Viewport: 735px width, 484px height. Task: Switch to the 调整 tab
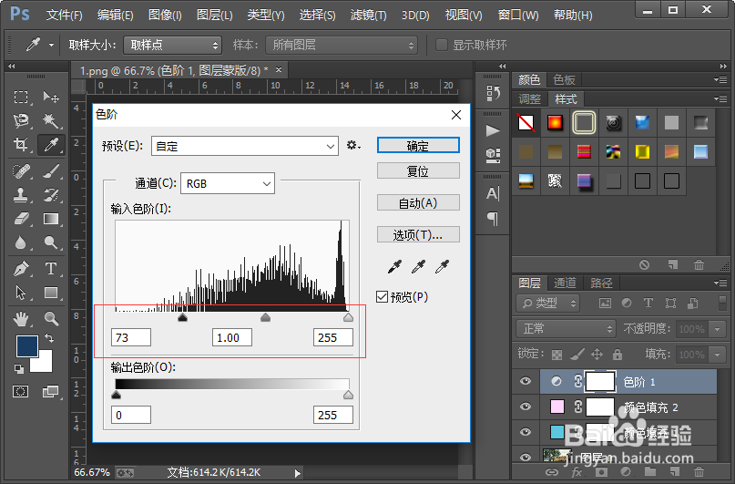(x=530, y=99)
